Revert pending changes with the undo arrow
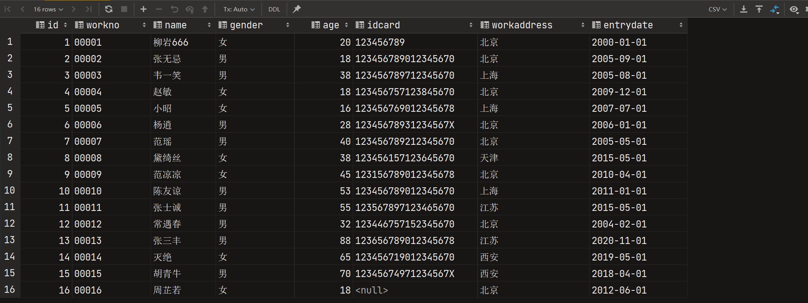The height and width of the screenshot is (303, 808). 175,9
